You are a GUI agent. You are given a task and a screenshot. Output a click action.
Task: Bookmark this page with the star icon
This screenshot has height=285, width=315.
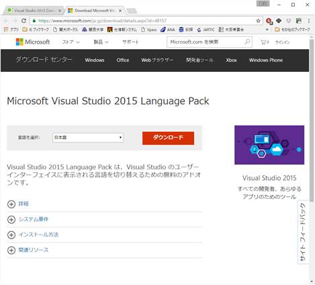[258, 21]
